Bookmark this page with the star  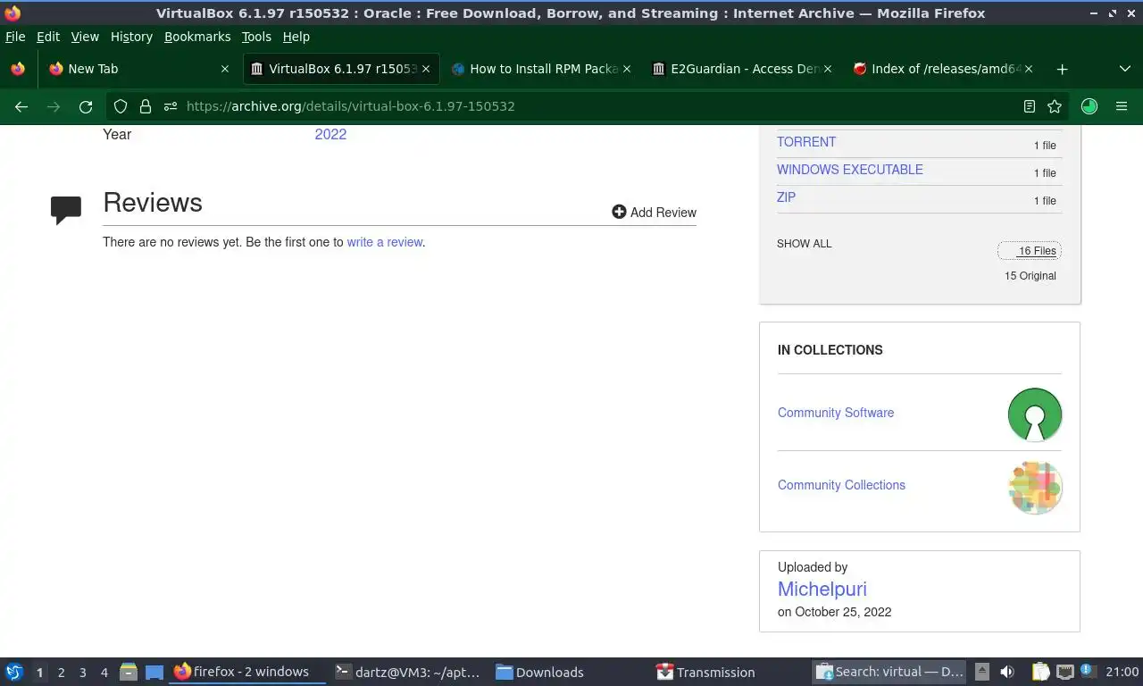[1055, 106]
